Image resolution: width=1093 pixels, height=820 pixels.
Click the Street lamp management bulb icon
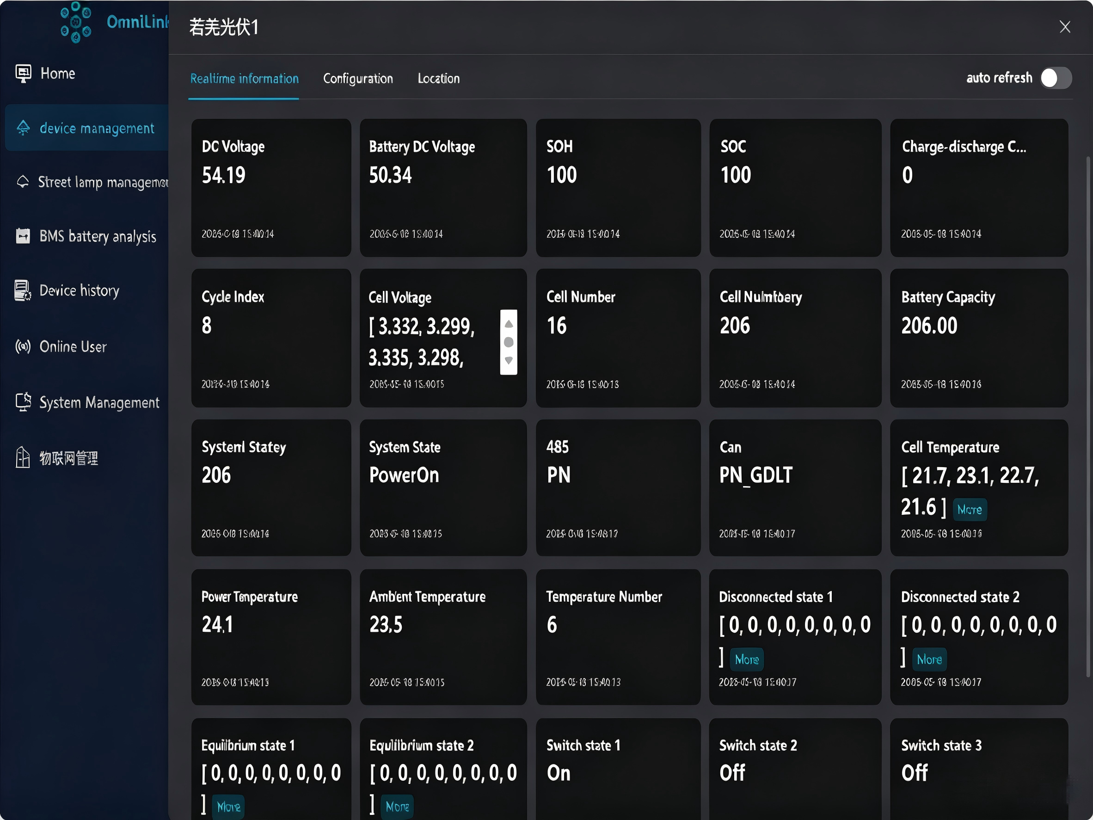point(23,182)
